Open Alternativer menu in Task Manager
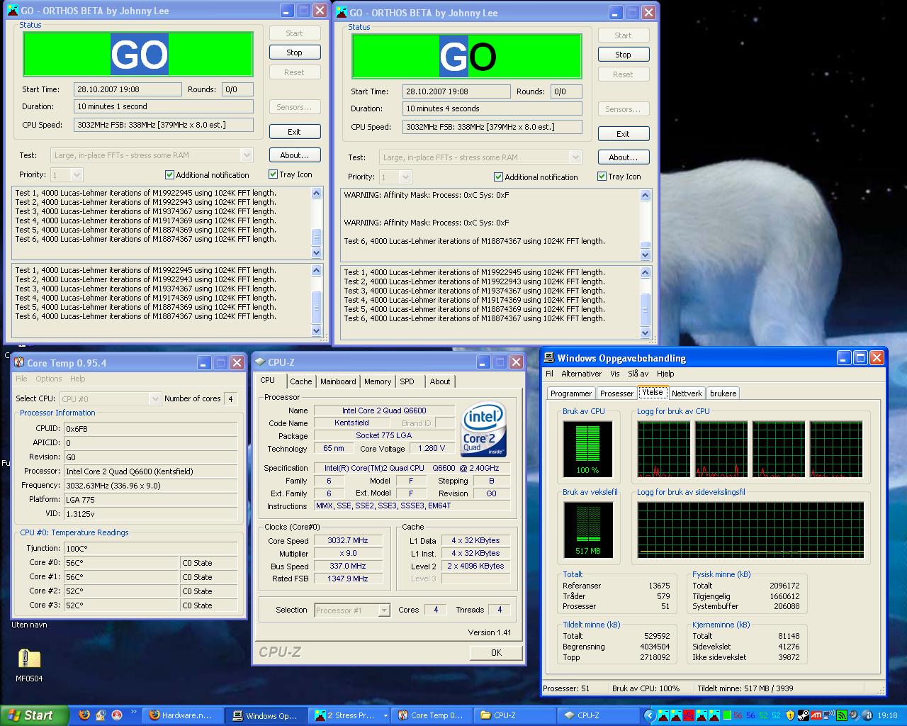The image size is (907, 726). [x=581, y=374]
